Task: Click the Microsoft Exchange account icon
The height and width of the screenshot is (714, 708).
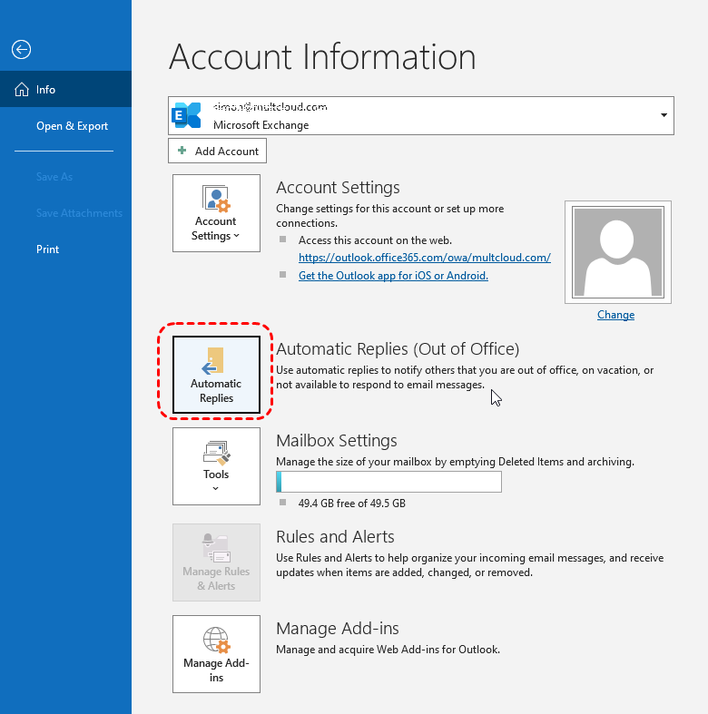Action: coord(188,115)
